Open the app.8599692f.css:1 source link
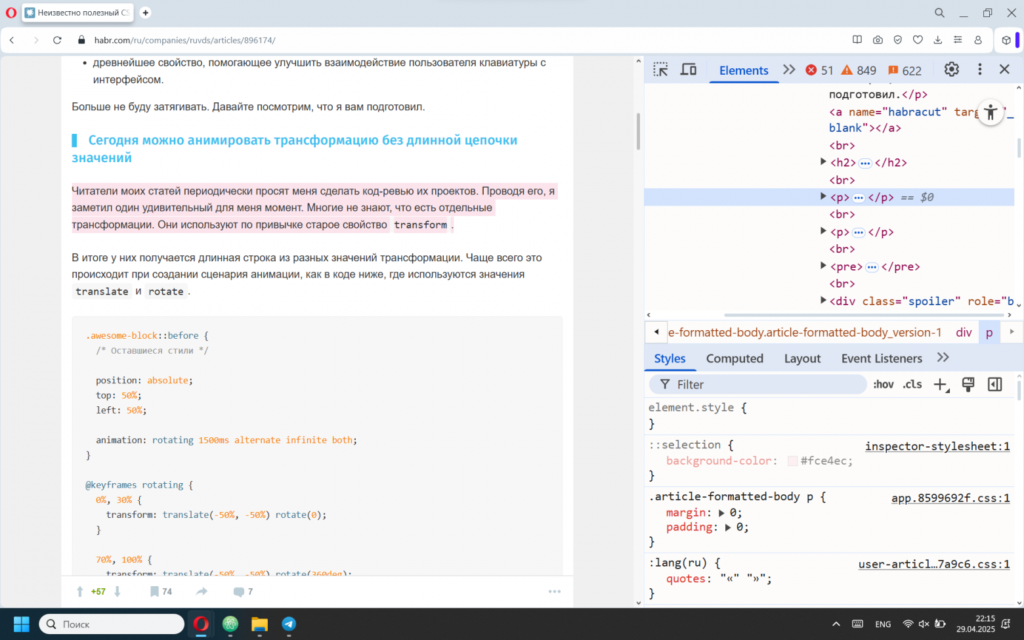This screenshot has height=640, width=1024. coord(950,498)
